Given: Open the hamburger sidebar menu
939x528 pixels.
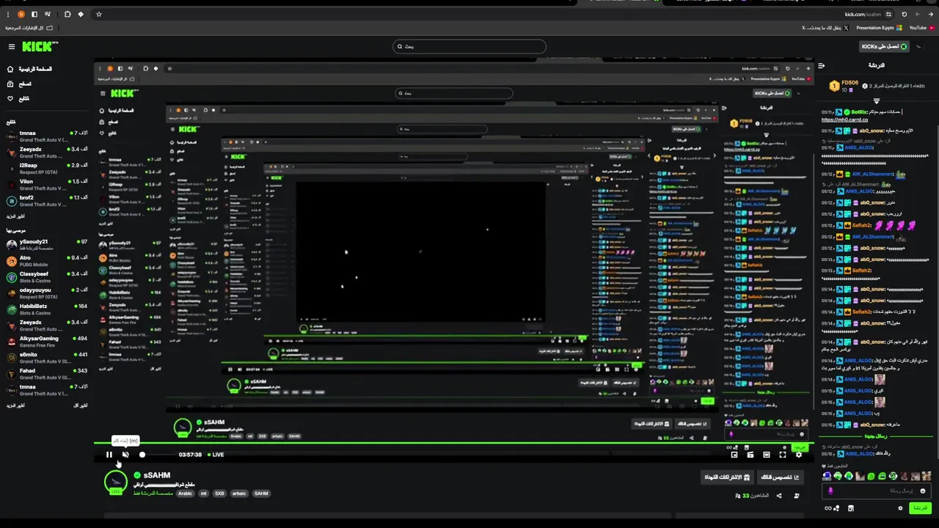Looking at the screenshot, I should click(12, 47).
